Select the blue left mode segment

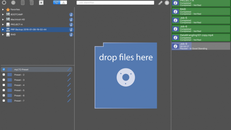click(x=57, y=2)
